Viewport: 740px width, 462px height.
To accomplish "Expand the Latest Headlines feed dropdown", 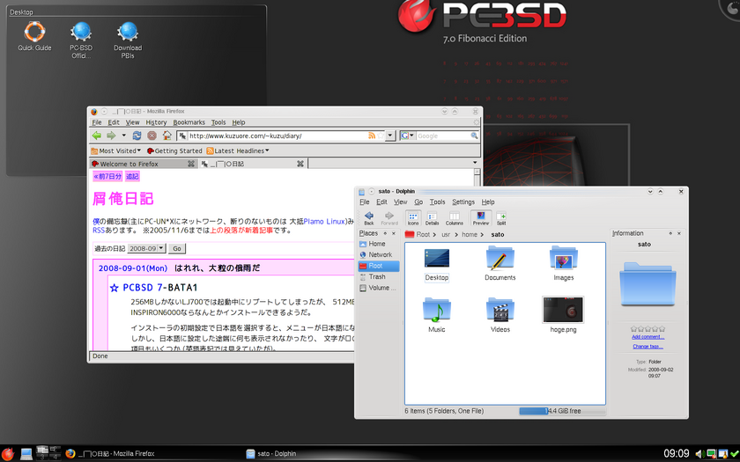I will click(x=238, y=150).
